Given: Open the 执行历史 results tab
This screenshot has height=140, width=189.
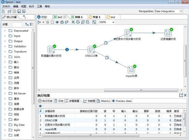Looking at the screenshot, I should pyautogui.click(x=45, y=101).
